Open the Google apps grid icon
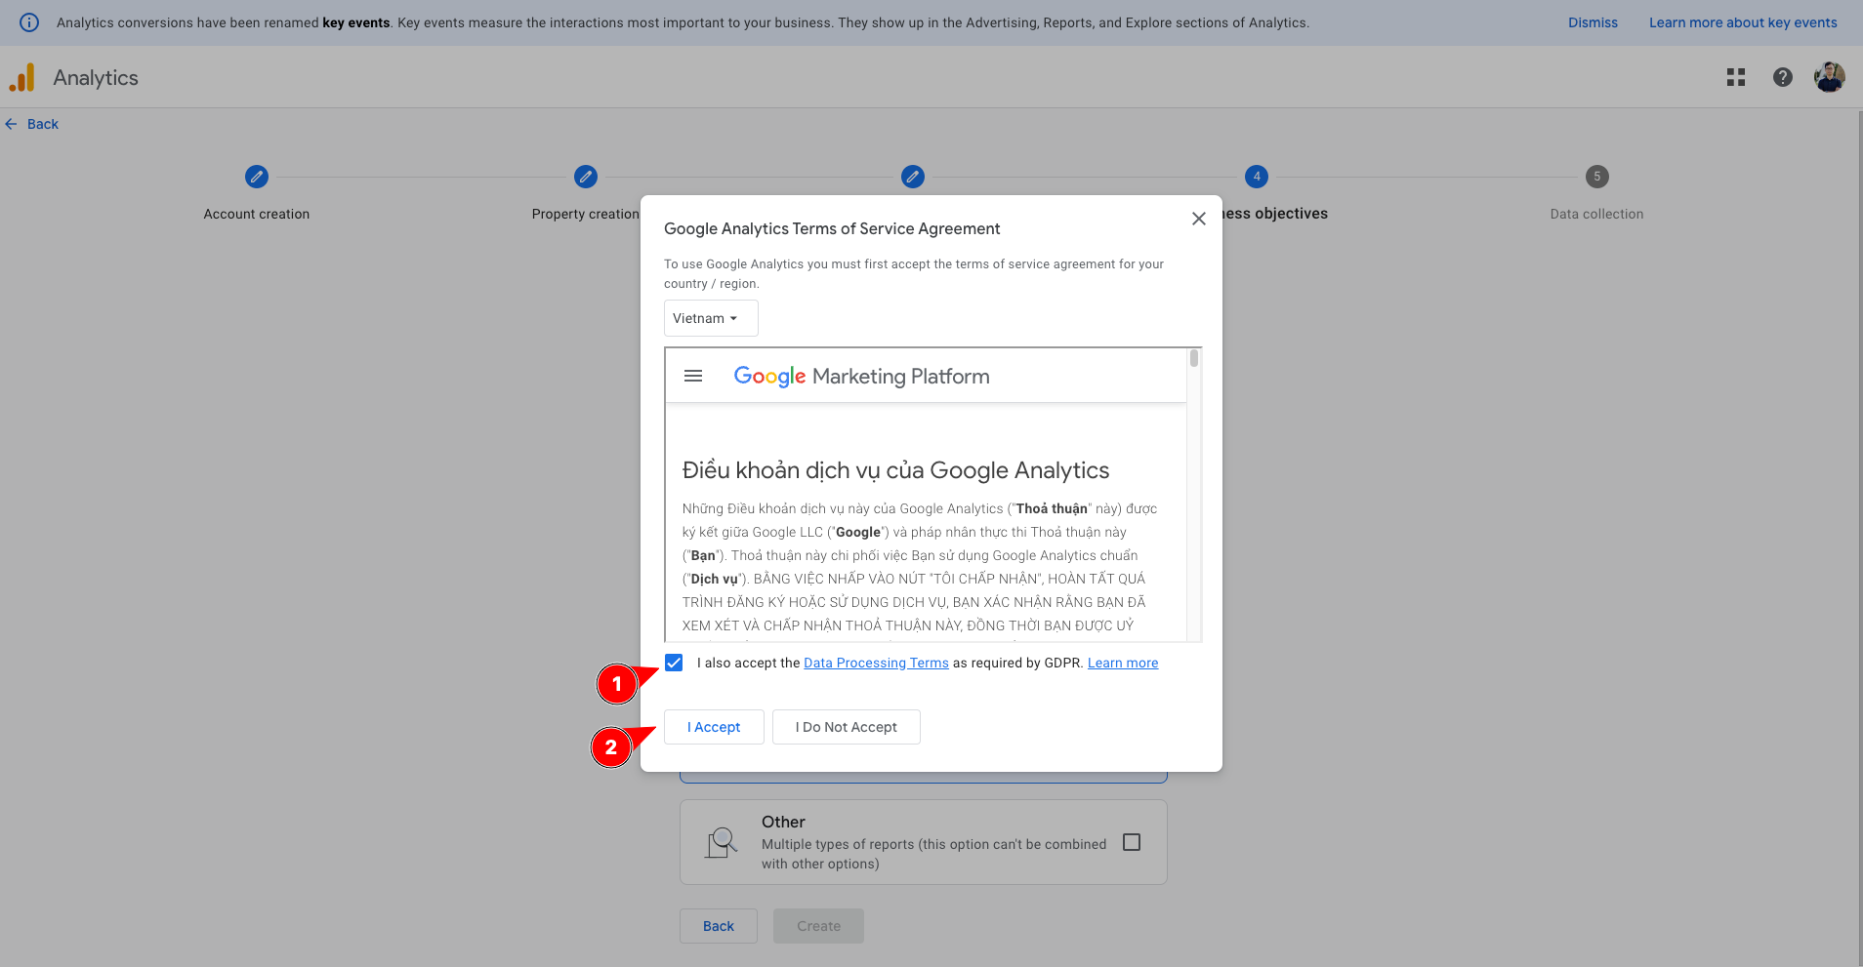This screenshot has width=1863, height=967. [x=1735, y=77]
